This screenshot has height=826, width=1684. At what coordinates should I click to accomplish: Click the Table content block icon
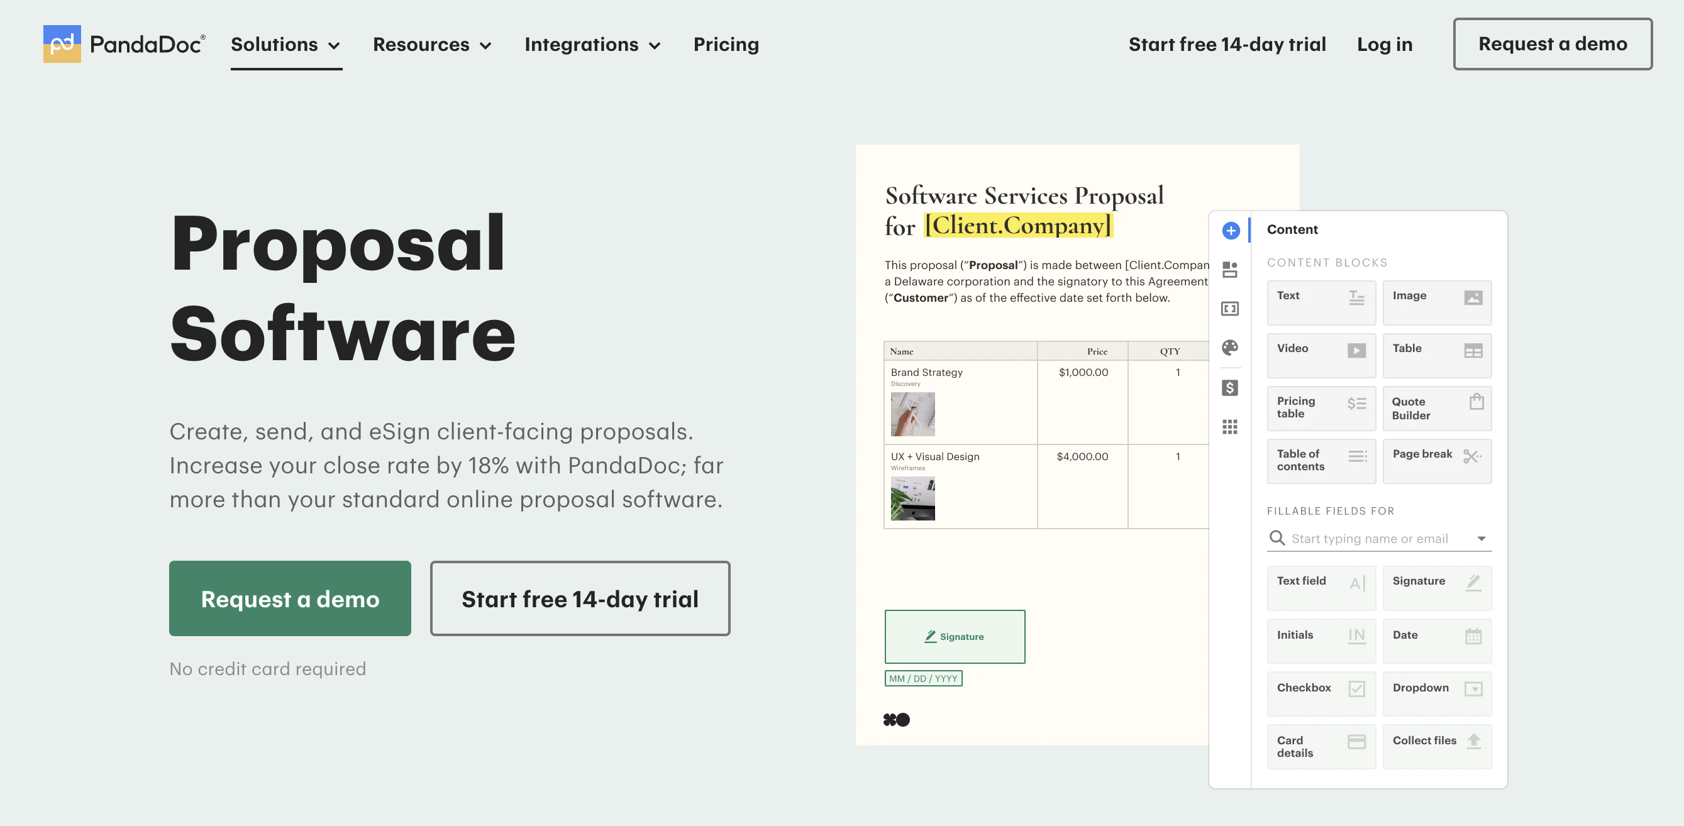click(1473, 349)
